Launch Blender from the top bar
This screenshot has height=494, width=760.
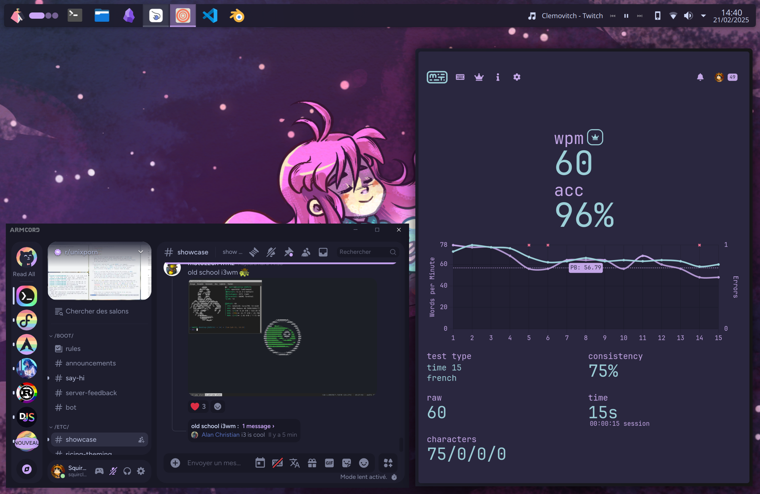[237, 15]
